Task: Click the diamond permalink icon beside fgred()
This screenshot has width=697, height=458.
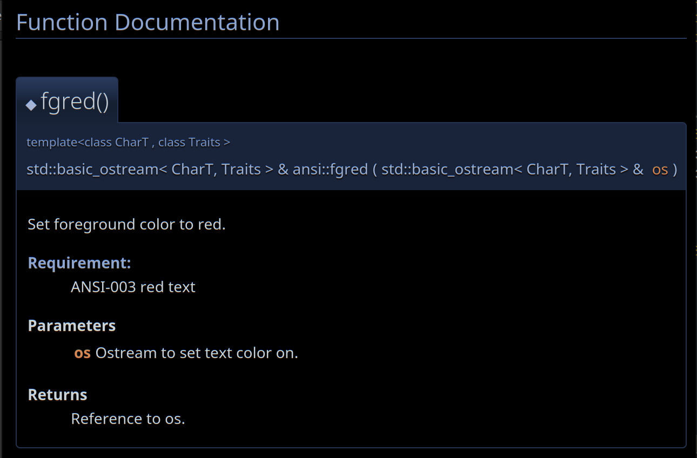Action: [31, 104]
